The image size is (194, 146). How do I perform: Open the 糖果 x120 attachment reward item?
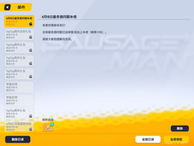48,127
